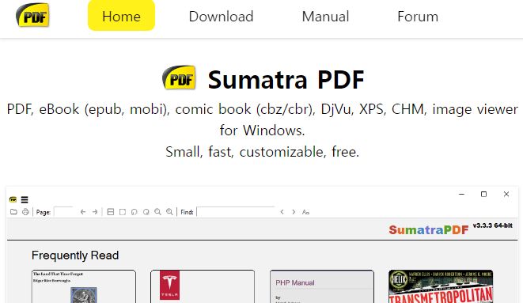Zoom out with the minus magnifier
The image size is (523, 303).
click(157, 212)
